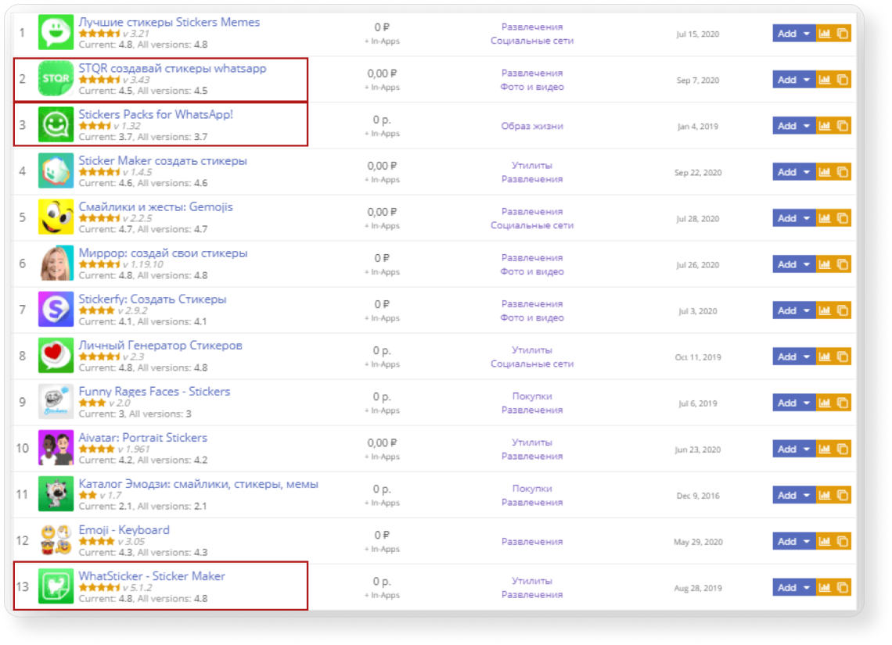The image size is (892, 645).
Task: Click copy icon for Лучшие стикеры Stickers Memes
Action: click(x=843, y=34)
